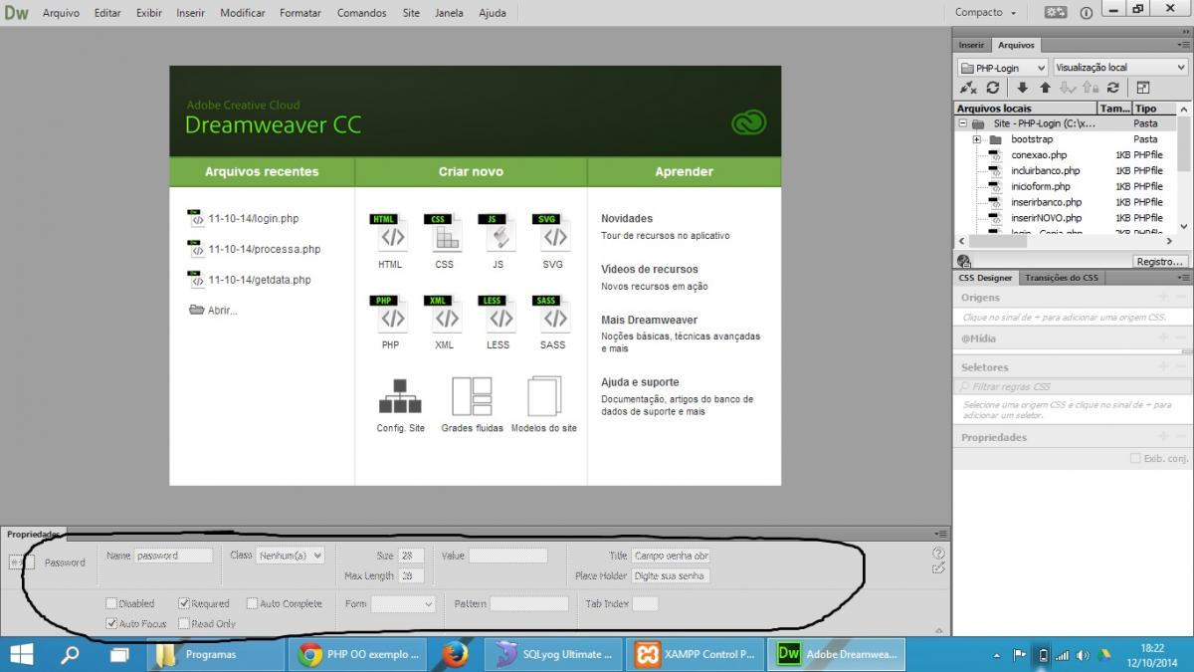Open the Modificar menu
This screenshot has width=1194, height=672.
(x=243, y=13)
